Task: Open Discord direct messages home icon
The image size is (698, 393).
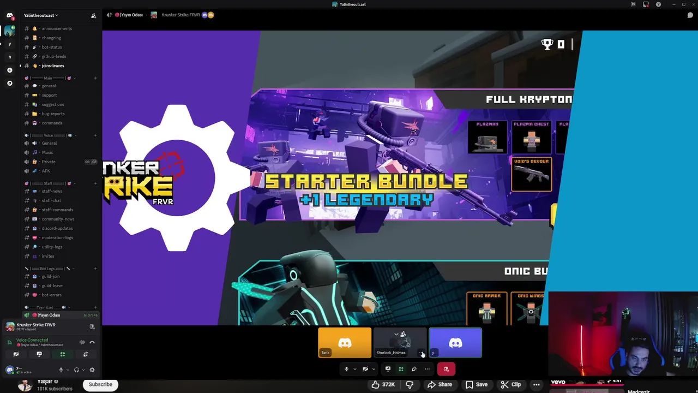Action: (9, 15)
